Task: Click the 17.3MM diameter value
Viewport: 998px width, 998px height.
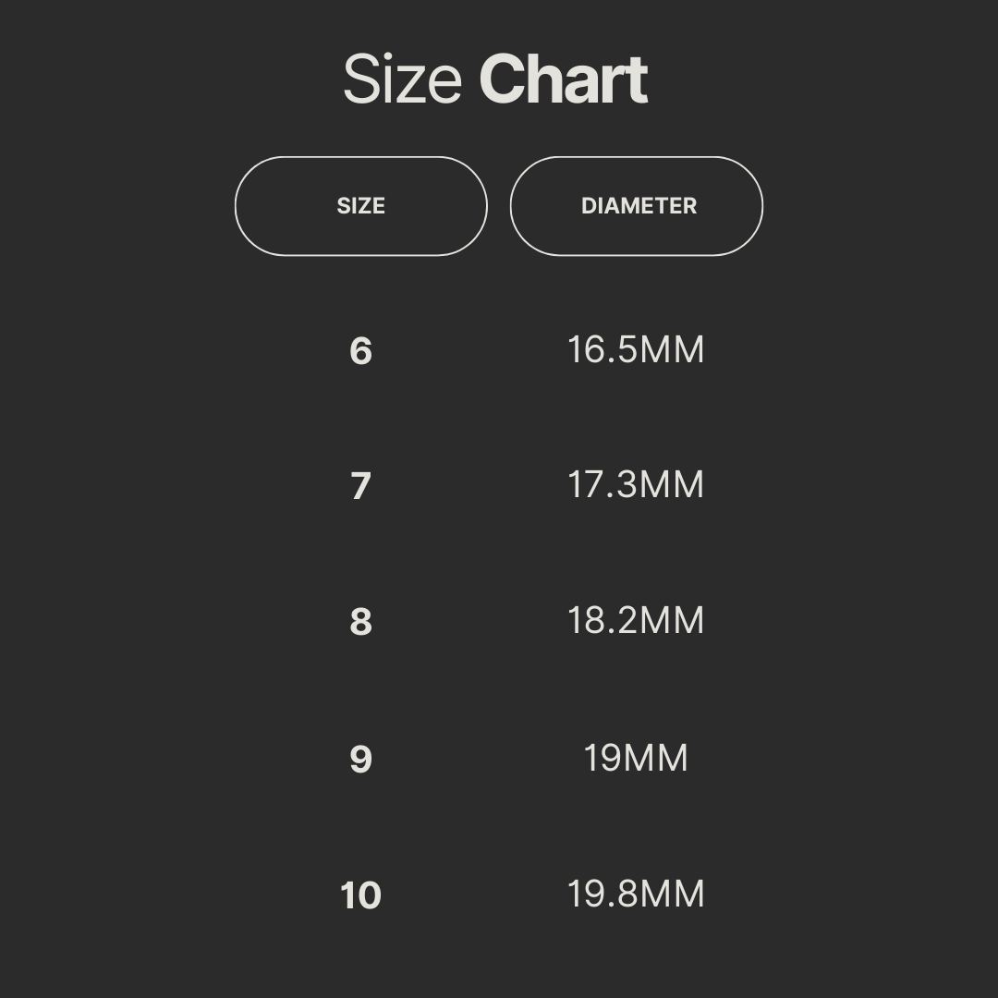Action: coord(636,485)
